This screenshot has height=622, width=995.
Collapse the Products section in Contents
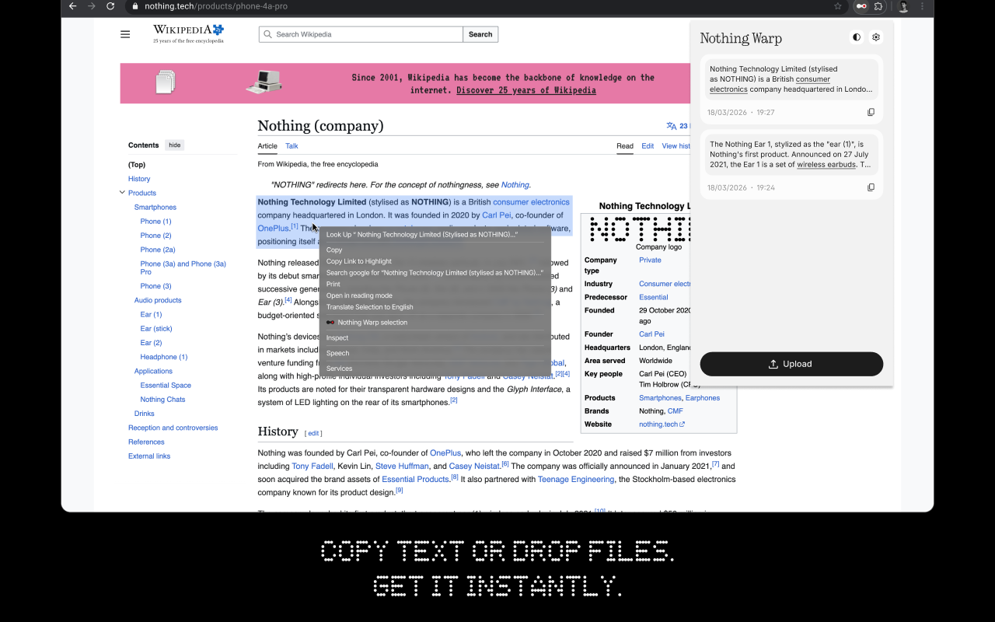click(122, 193)
